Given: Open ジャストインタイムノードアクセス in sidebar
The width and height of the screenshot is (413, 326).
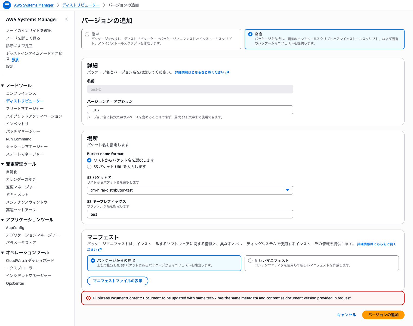Looking at the screenshot, I should coord(34,56).
